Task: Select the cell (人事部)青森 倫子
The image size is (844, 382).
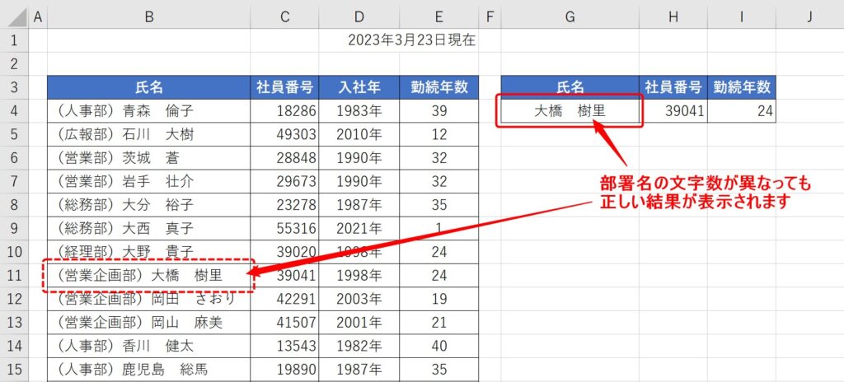Action: (x=148, y=110)
